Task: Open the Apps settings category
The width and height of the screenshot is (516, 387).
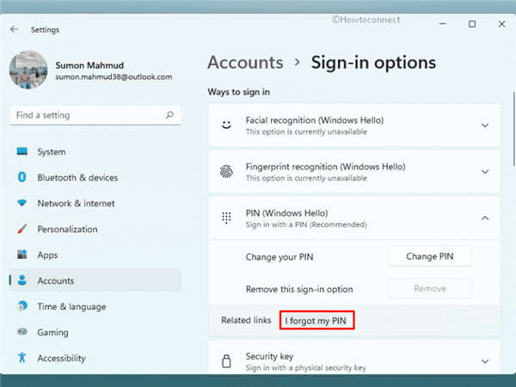Action: point(47,255)
